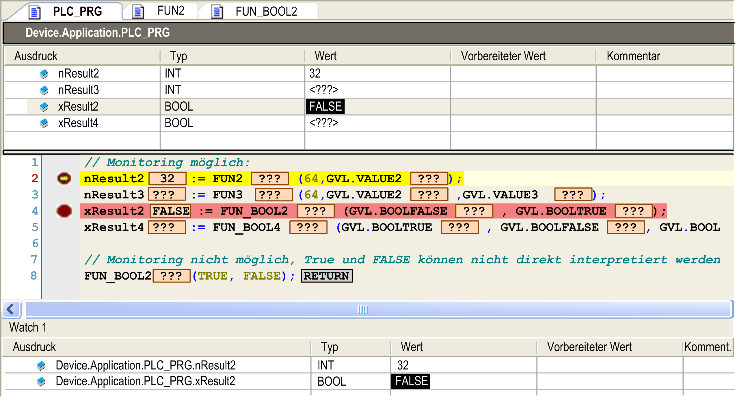
Task: Click the nResult2 variable icon in declaration table
Action: click(44, 74)
